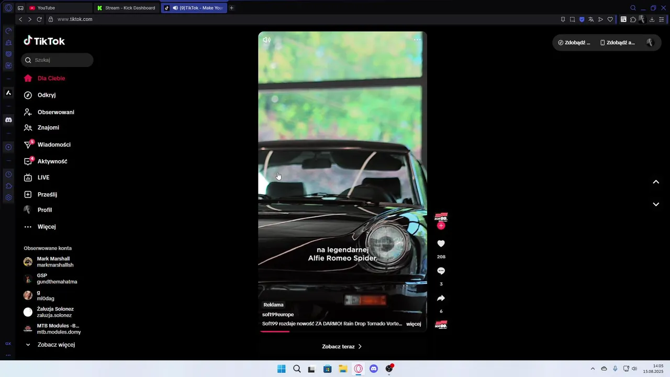Open the browser tab search icon
This screenshot has height=377, width=670.
[633, 8]
